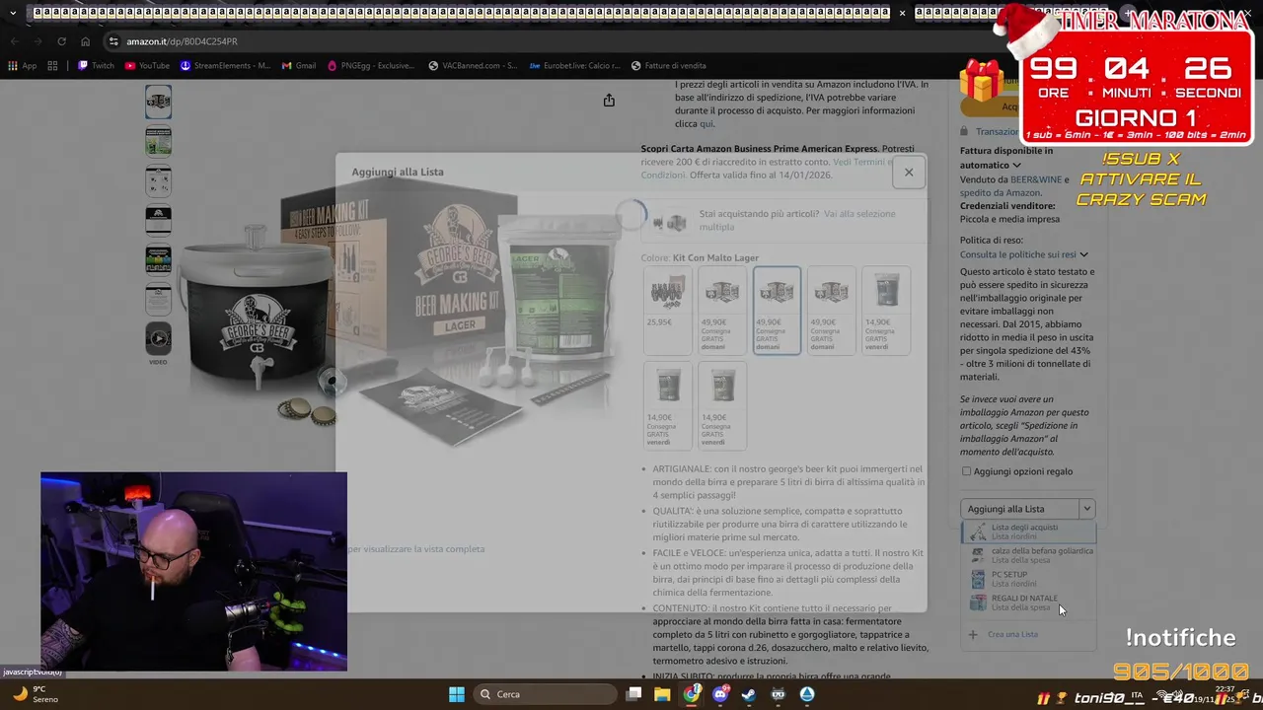This screenshot has height=710, width=1263.
Task: Select the fifth product thumbnail
Action: point(158,259)
